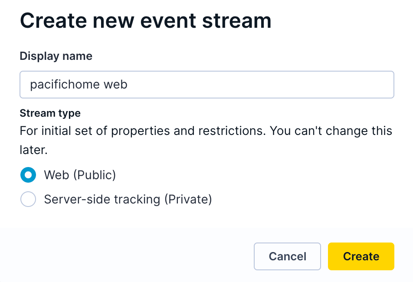Click the "Server-side tracking (Private)" label text

pos(128,199)
